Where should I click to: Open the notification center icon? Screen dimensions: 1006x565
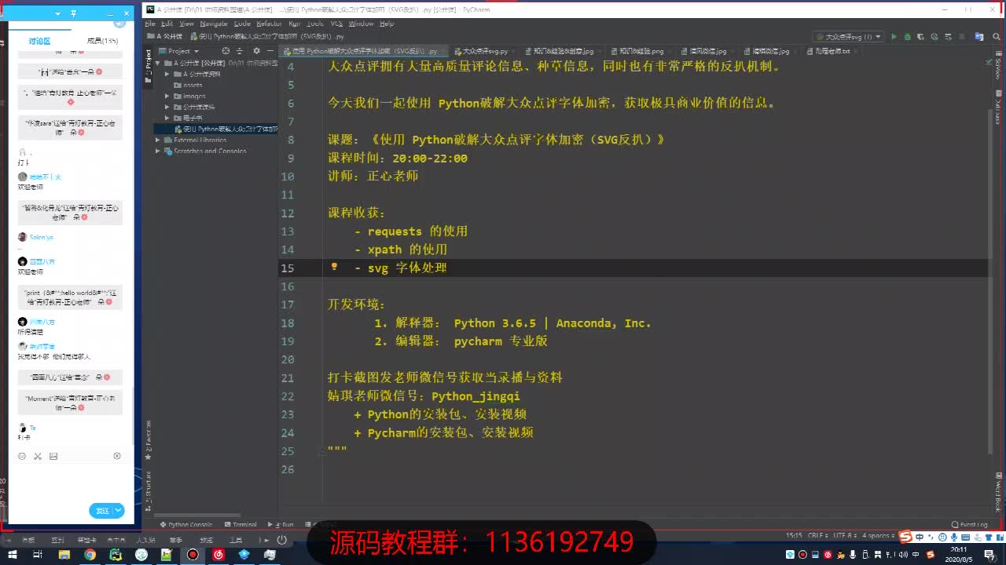[x=989, y=555]
